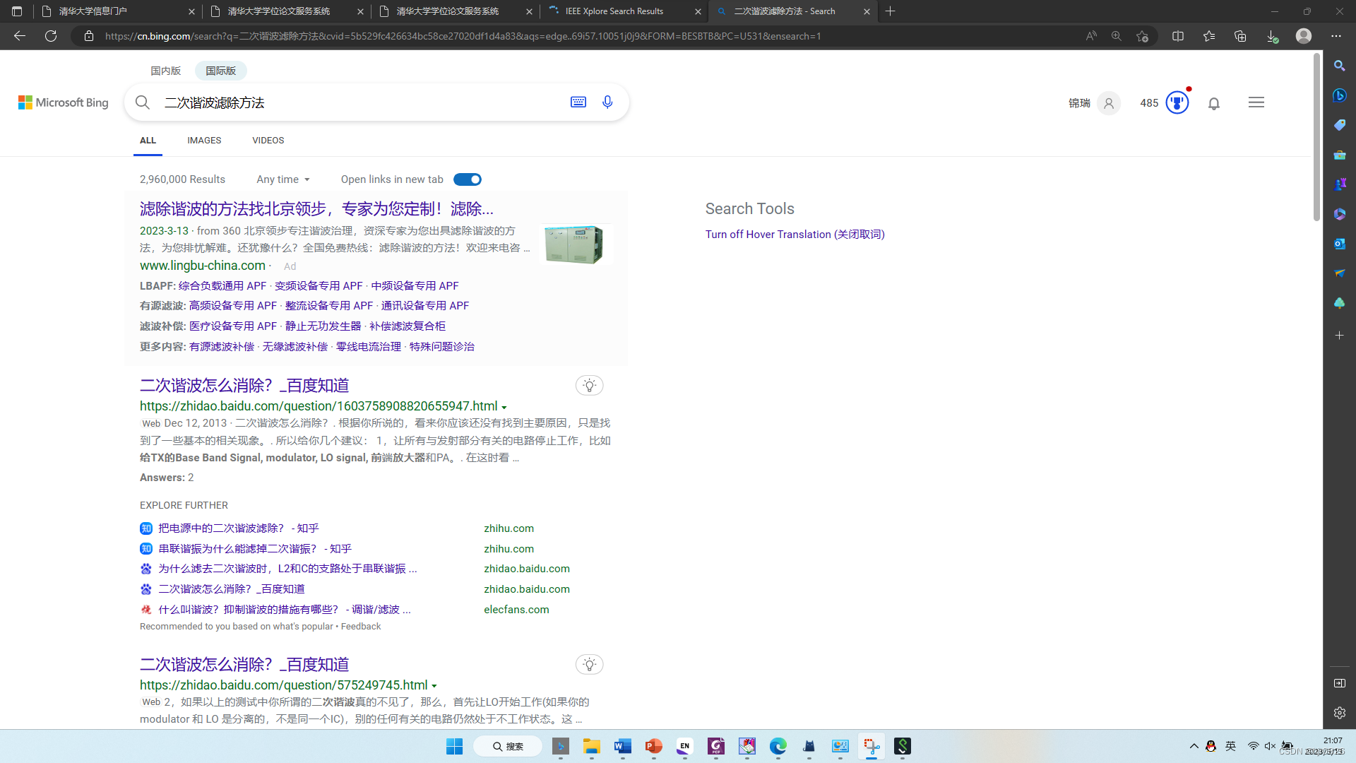Open taskbar search box
Image resolution: width=1356 pixels, height=763 pixels.
pos(508,746)
